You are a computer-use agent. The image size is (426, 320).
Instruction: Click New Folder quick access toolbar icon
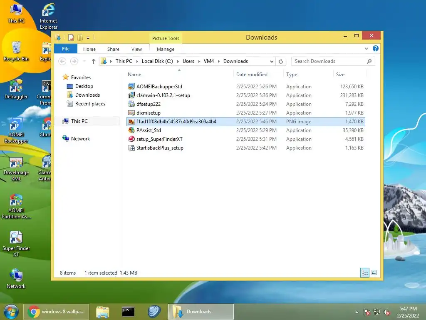point(80,37)
